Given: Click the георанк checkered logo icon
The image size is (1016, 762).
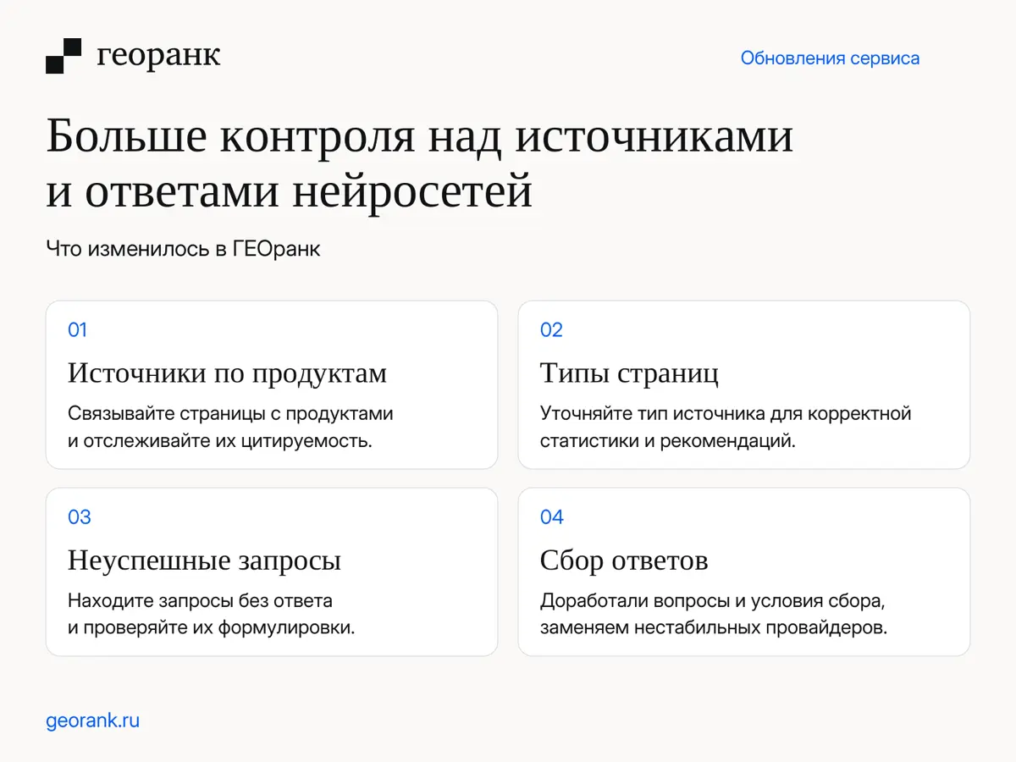Looking at the screenshot, I should point(63,56).
